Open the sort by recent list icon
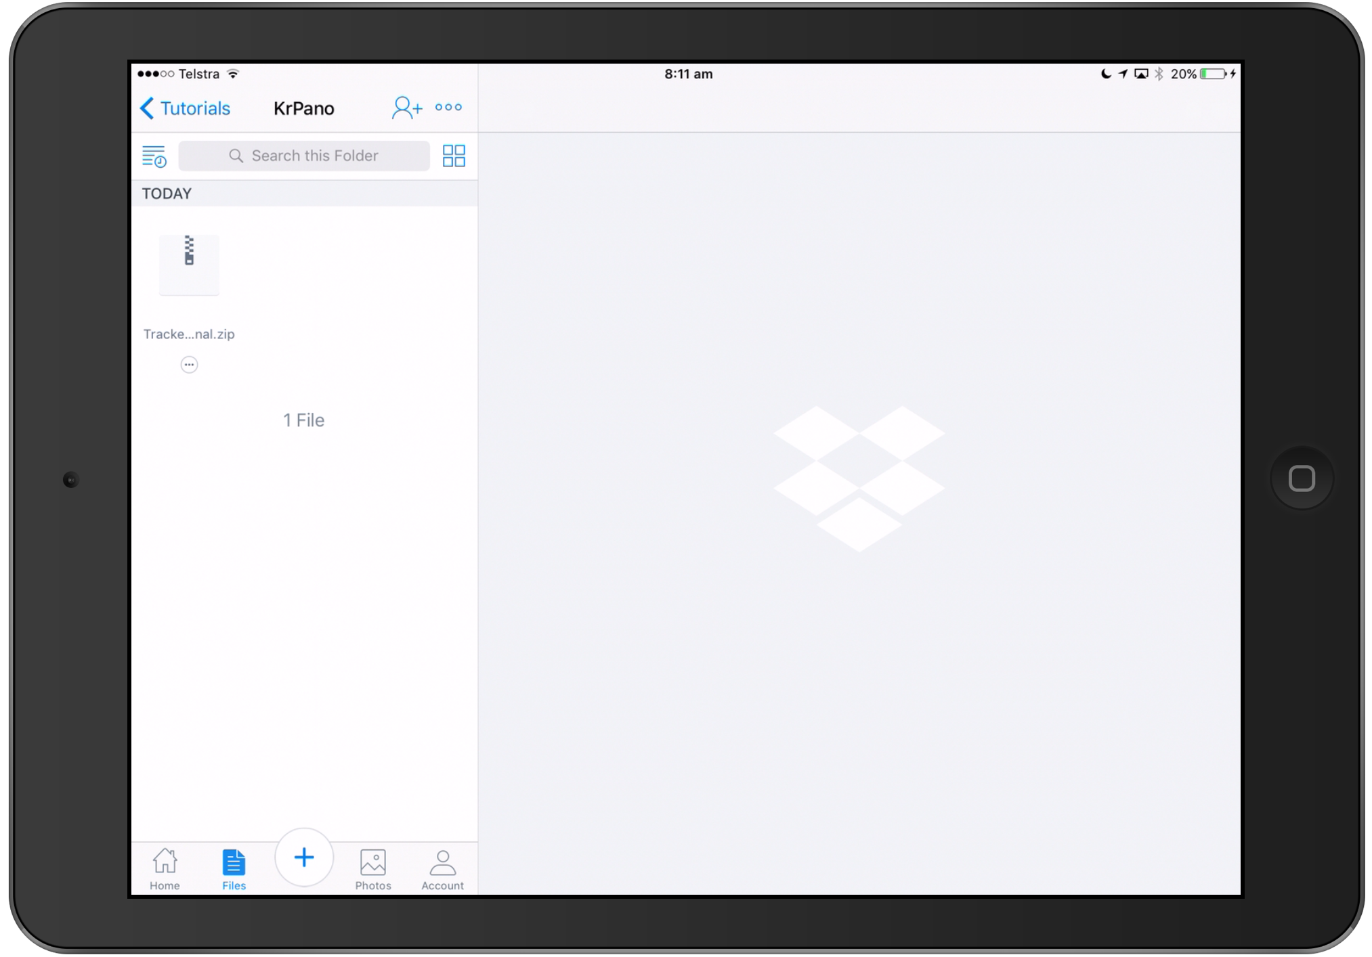 click(154, 156)
